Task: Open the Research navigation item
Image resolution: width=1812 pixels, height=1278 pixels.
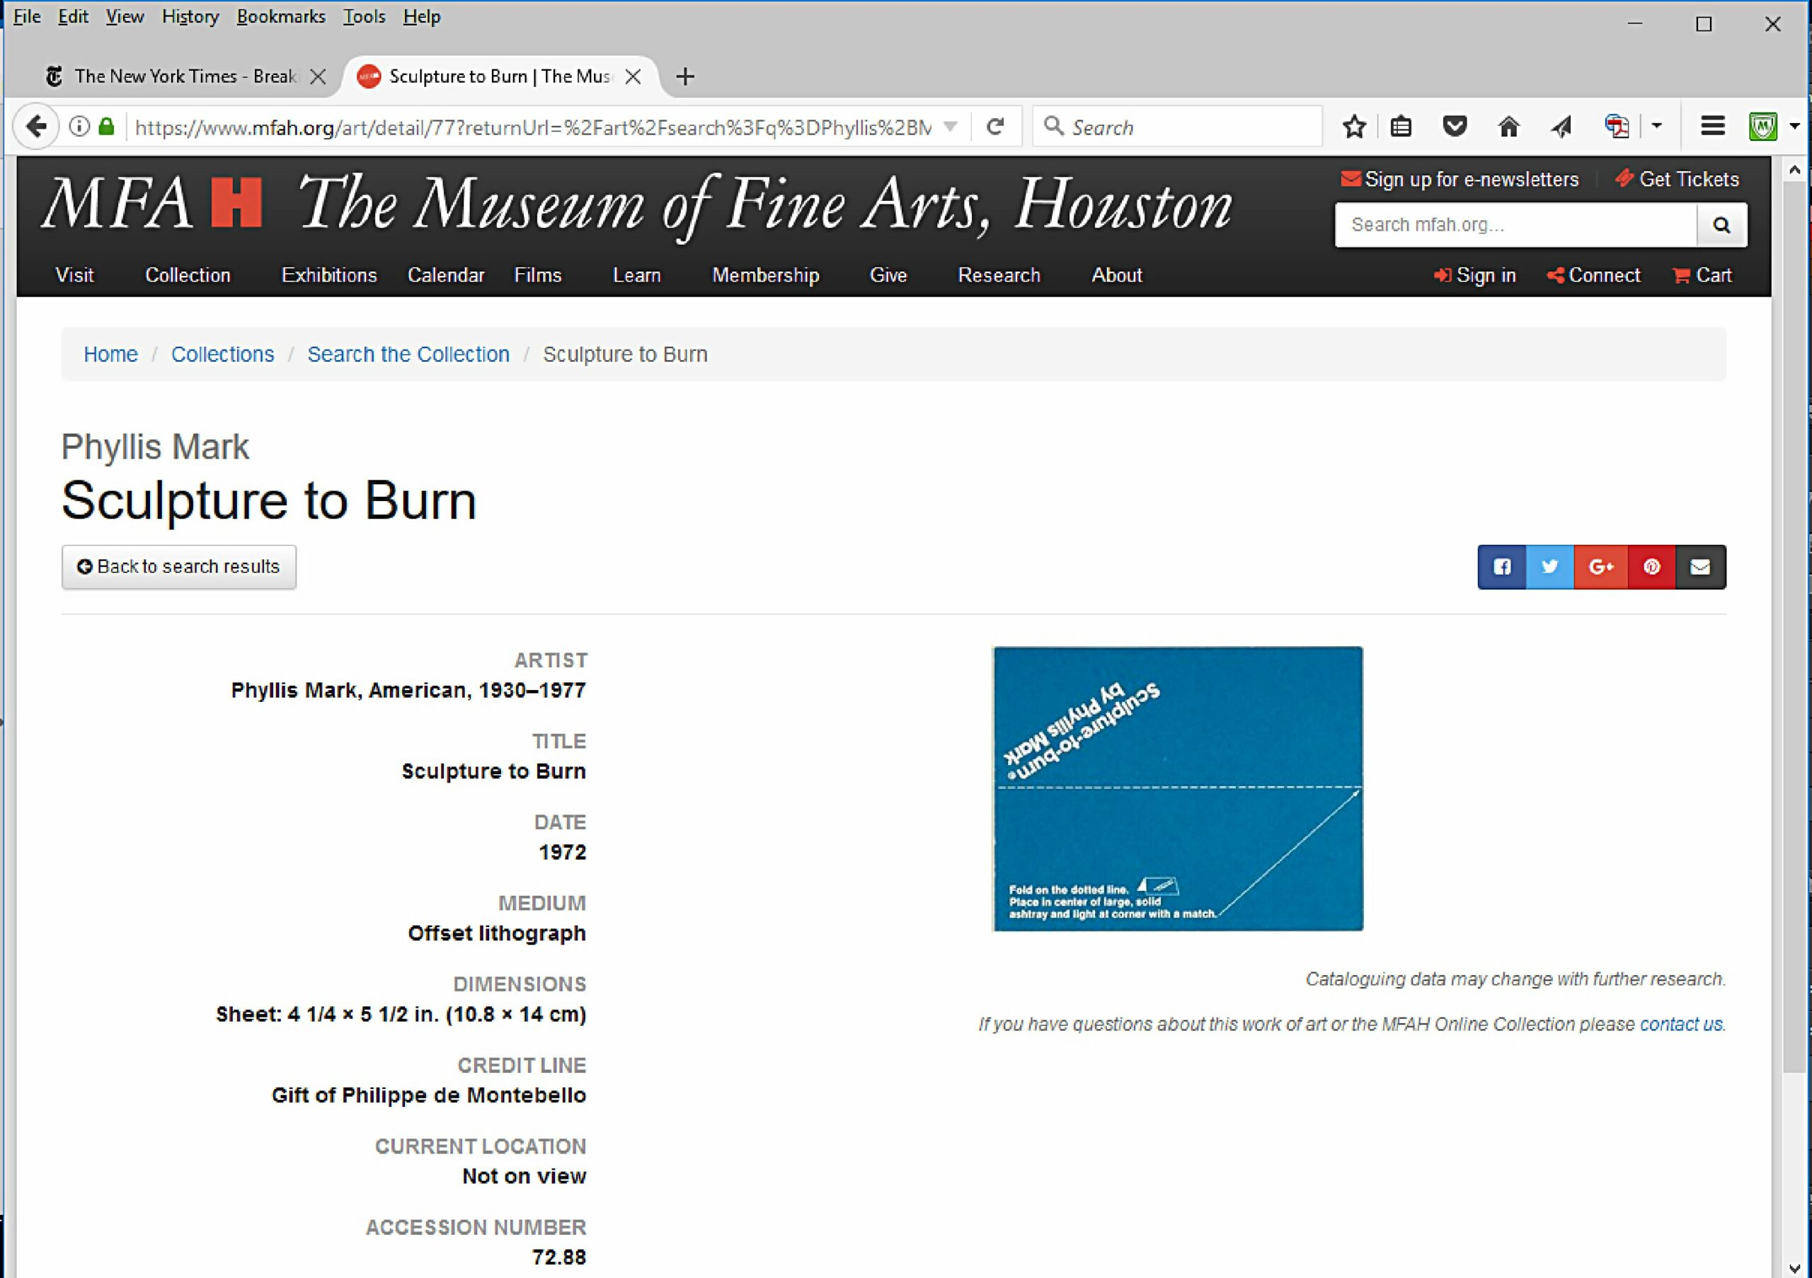Action: 999,275
